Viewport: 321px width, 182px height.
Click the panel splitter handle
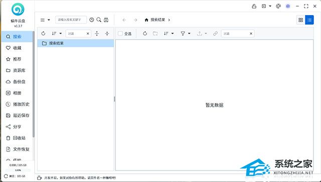point(114,99)
